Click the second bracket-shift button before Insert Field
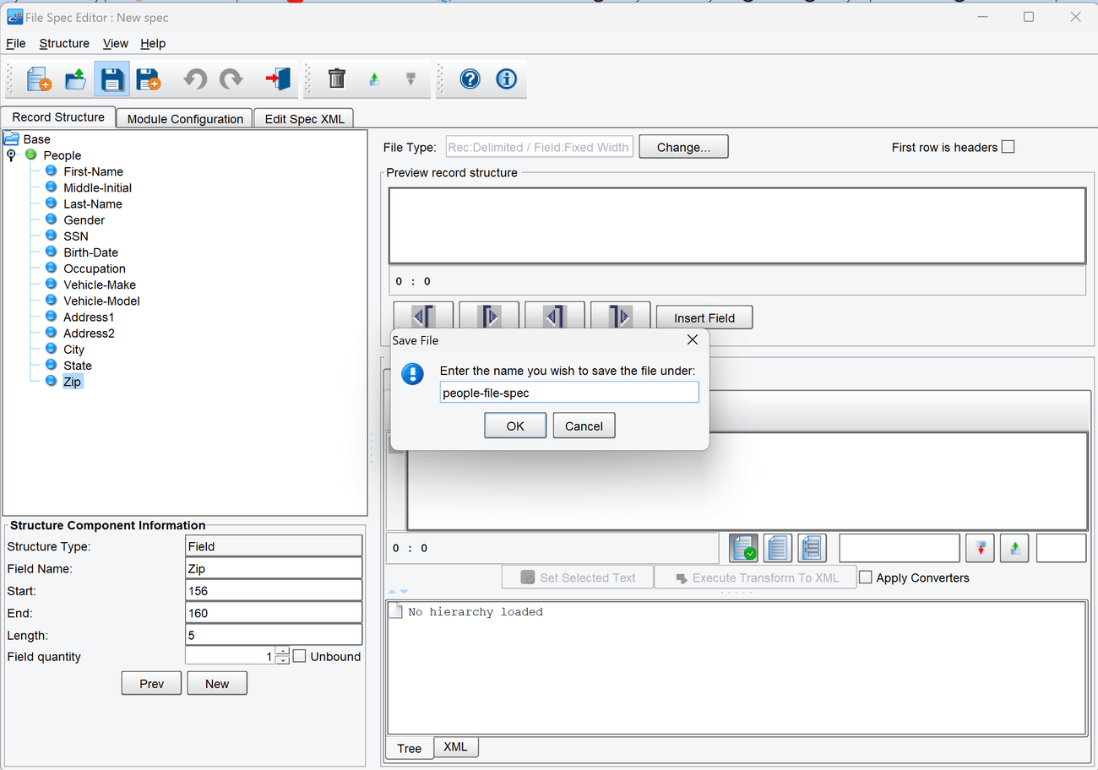 tap(489, 316)
